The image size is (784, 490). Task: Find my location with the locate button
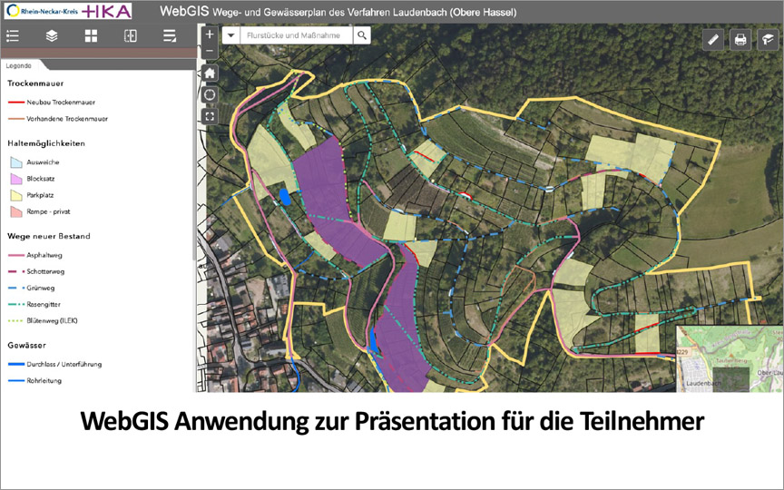(x=210, y=95)
